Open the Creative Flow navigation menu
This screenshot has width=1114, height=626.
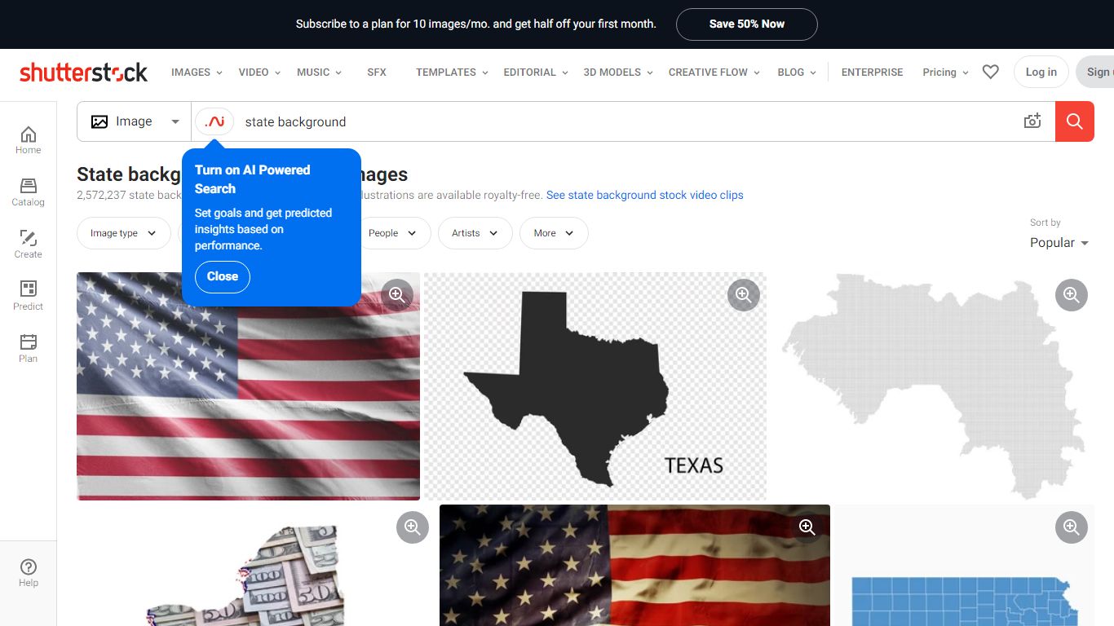pos(714,72)
